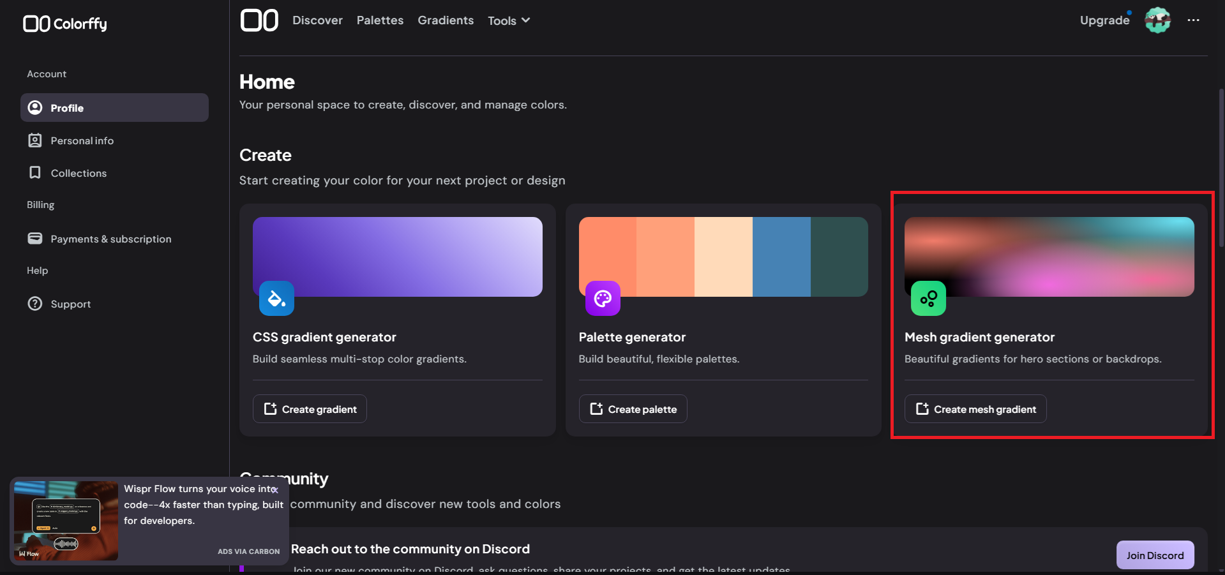Click the Create mesh gradient button
Image resolution: width=1225 pixels, height=575 pixels.
(x=975, y=408)
